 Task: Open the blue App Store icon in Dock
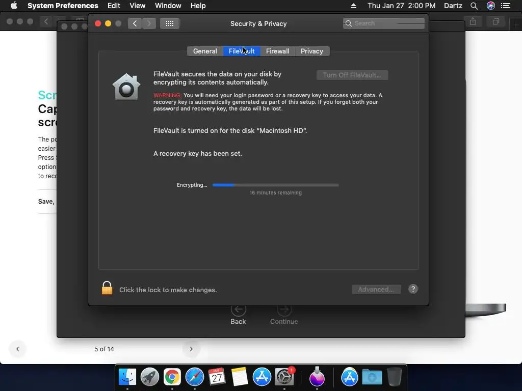tap(262, 377)
